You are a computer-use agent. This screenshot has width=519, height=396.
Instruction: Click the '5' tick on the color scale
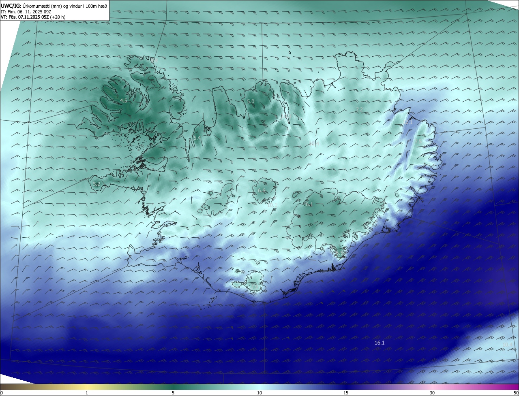(173, 393)
